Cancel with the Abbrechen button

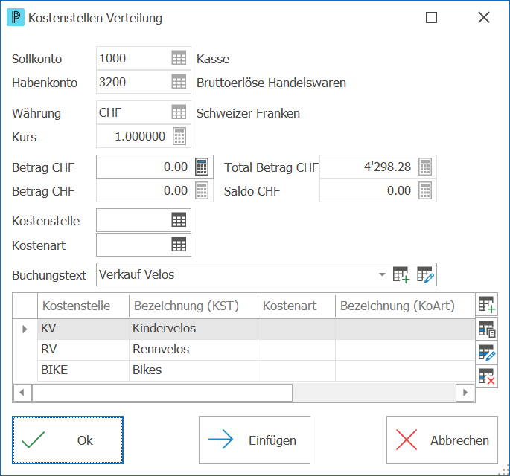[x=442, y=440]
